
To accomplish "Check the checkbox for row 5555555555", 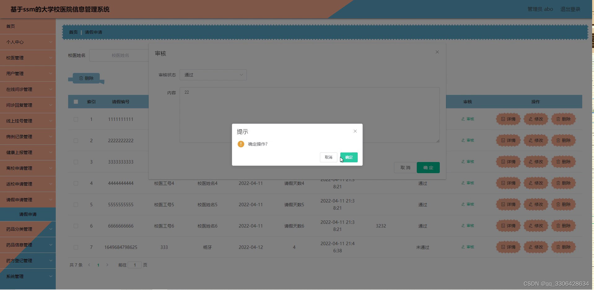I will click(76, 205).
